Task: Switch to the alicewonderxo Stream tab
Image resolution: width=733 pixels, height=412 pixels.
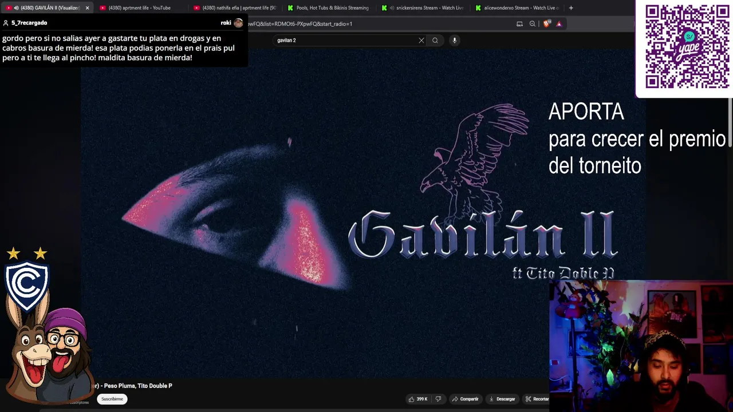Action: pos(517,8)
